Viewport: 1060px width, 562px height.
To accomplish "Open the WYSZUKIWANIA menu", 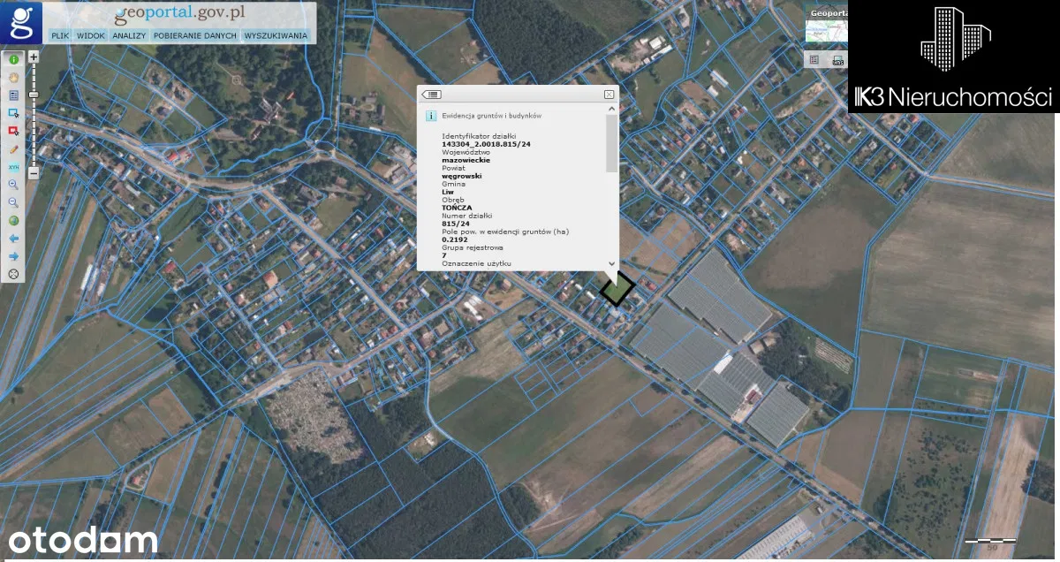I will pyautogui.click(x=276, y=36).
